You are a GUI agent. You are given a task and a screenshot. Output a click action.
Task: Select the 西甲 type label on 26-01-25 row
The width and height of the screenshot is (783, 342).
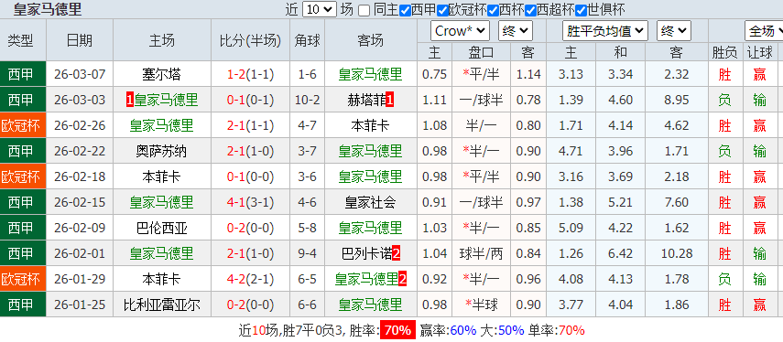coord(20,305)
